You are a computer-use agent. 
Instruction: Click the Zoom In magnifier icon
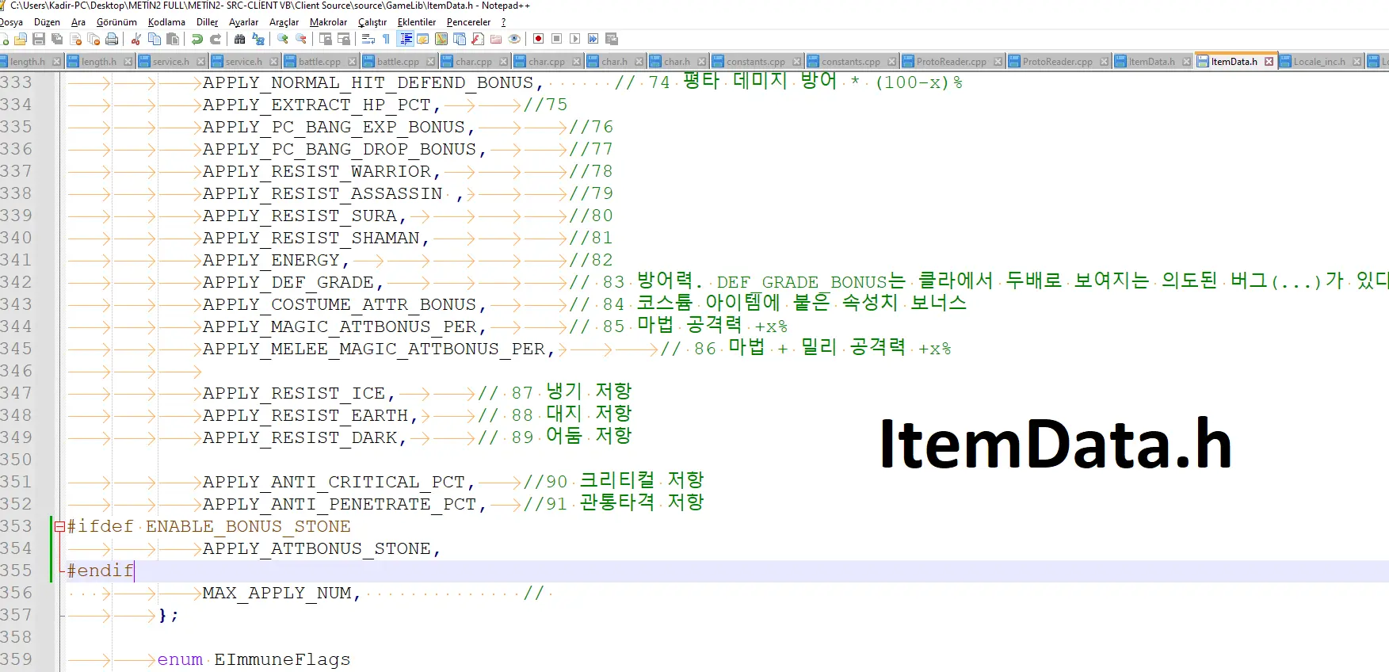[x=283, y=39]
